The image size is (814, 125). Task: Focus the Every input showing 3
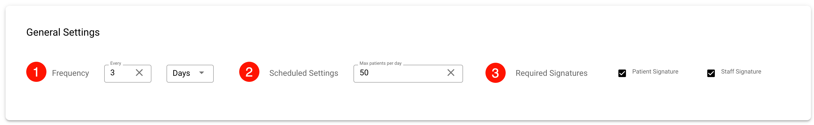[120, 73]
